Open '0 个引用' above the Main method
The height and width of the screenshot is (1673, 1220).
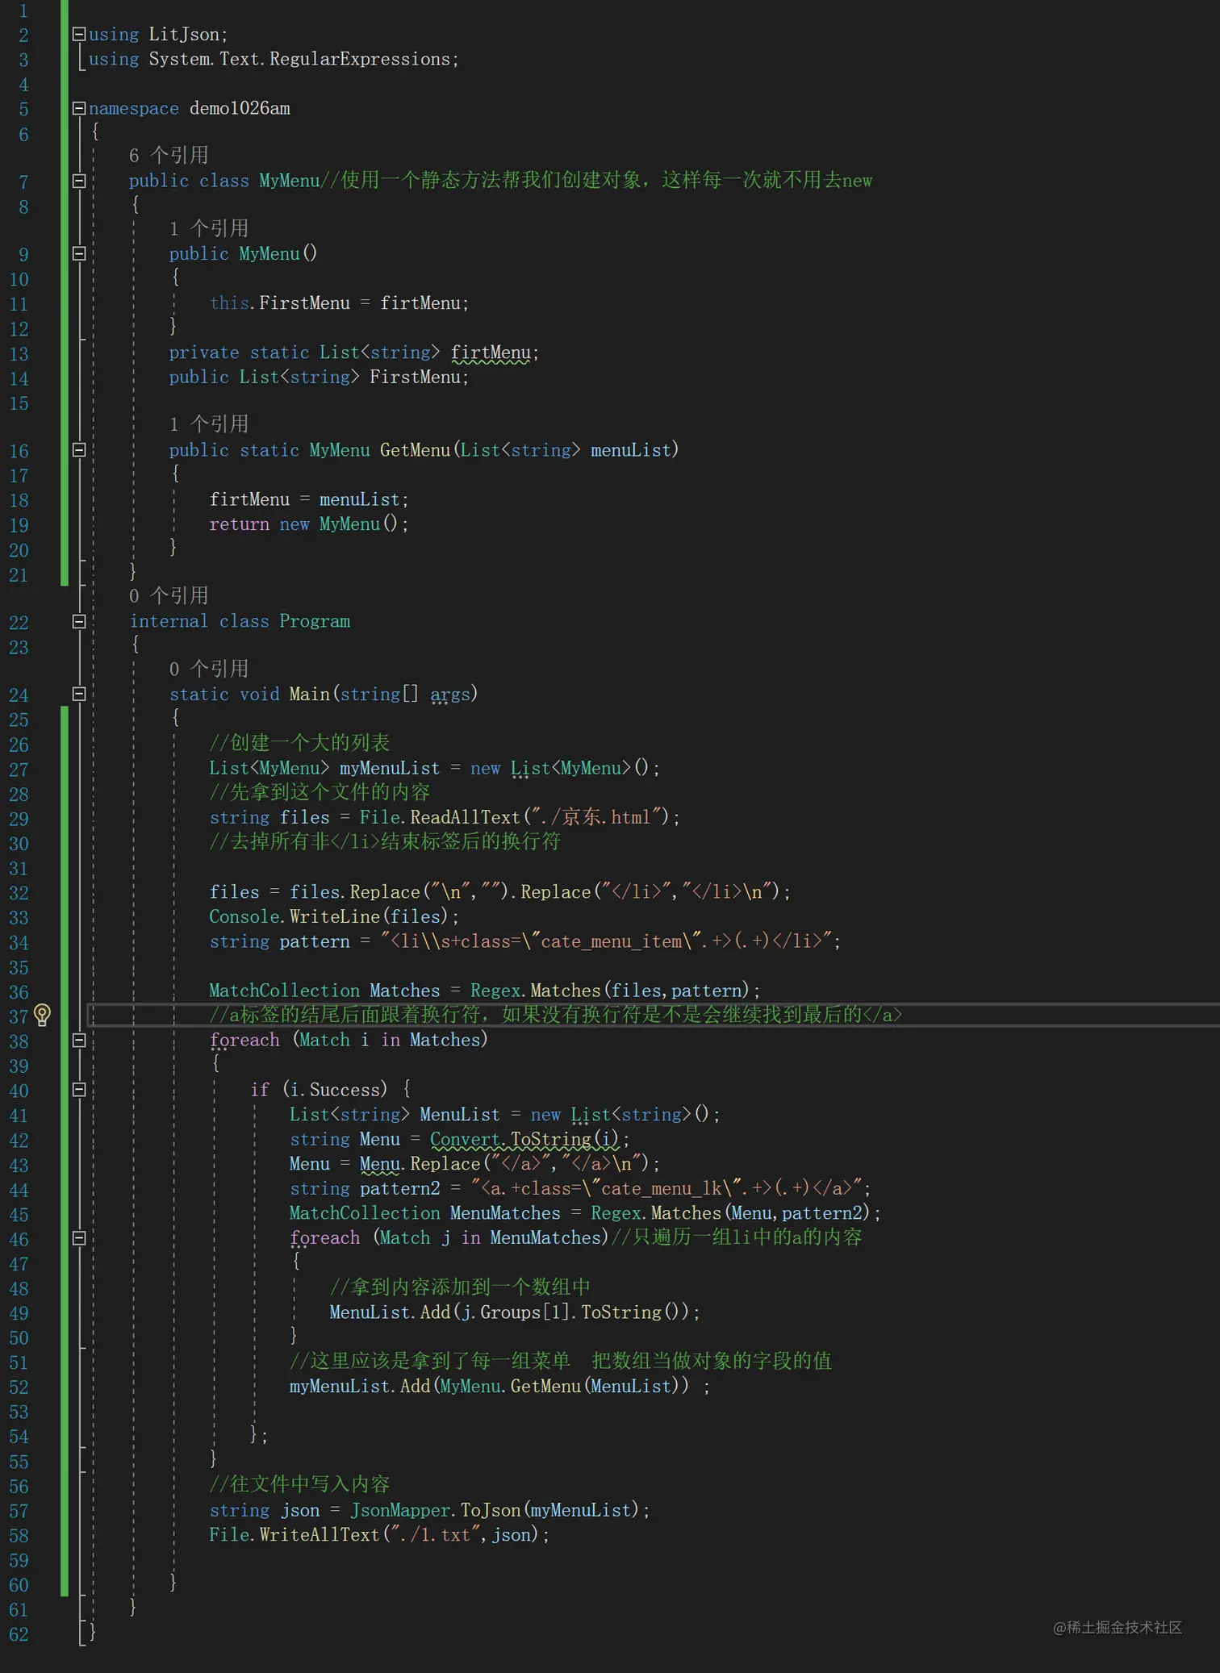(209, 669)
